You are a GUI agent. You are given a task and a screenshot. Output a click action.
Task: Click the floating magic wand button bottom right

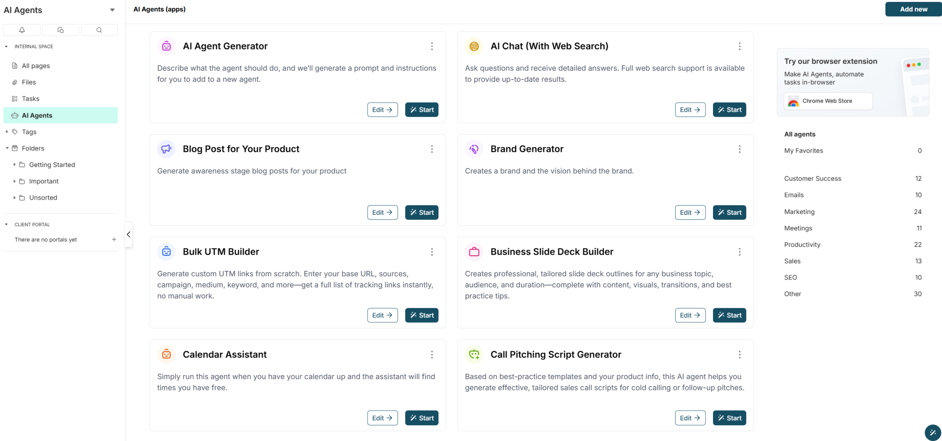tap(932, 433)
